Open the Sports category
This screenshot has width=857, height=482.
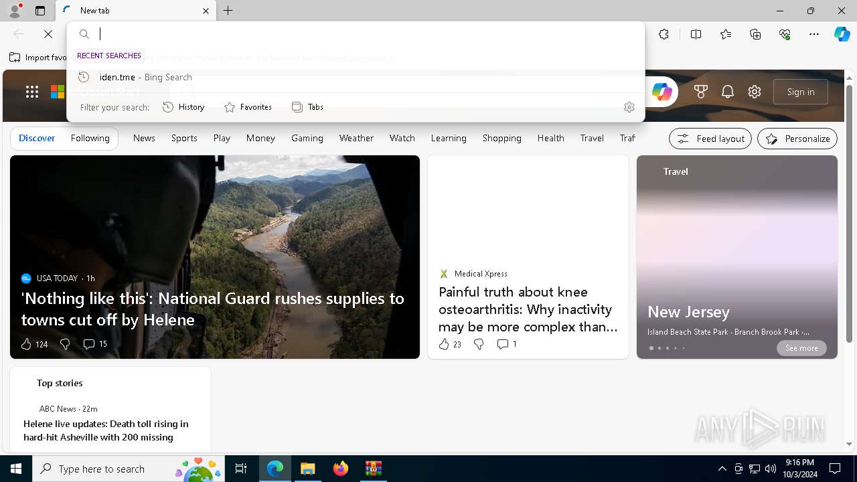tap(184, 138)
